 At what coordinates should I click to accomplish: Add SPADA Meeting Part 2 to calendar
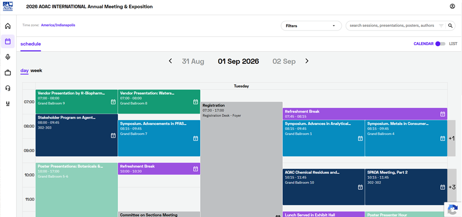click(x=442, y=187)
